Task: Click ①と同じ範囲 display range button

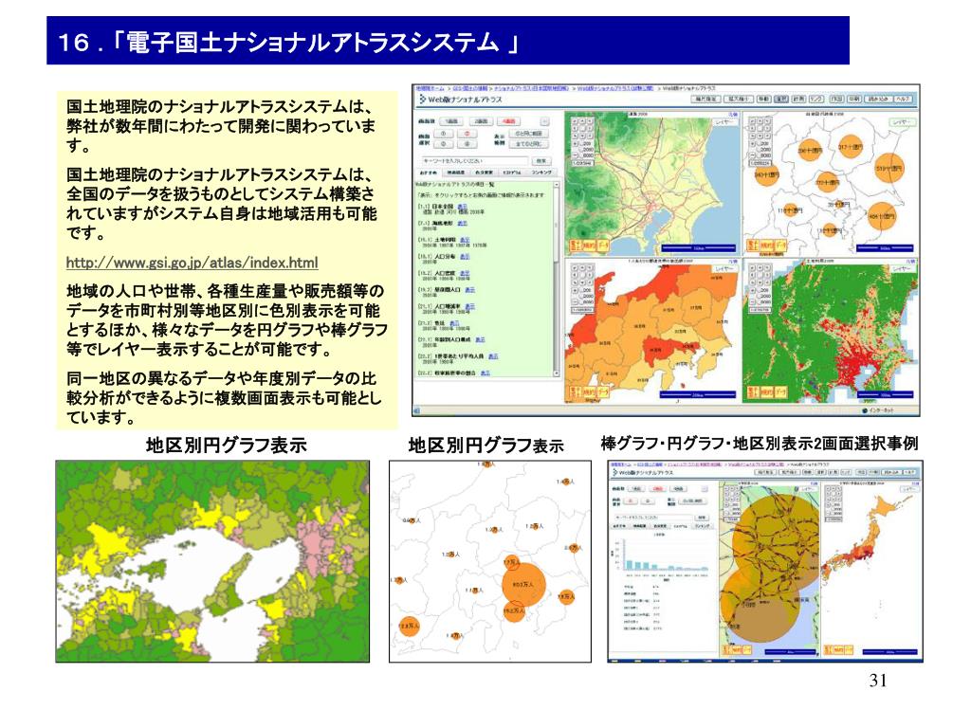Action: (x=528, y=134)
